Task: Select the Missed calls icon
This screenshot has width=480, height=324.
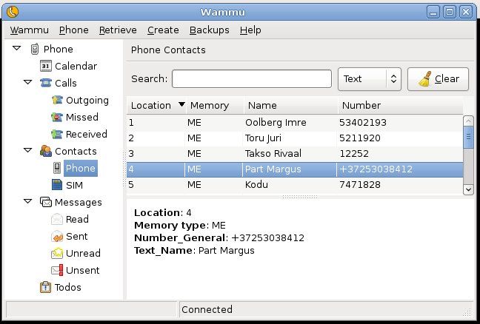Action: pyautogui.click(x=57, y=118)
